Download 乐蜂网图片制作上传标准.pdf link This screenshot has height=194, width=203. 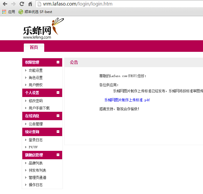click(x=127, y=100)
